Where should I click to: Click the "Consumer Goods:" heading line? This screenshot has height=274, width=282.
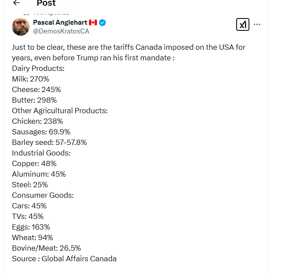43,195
